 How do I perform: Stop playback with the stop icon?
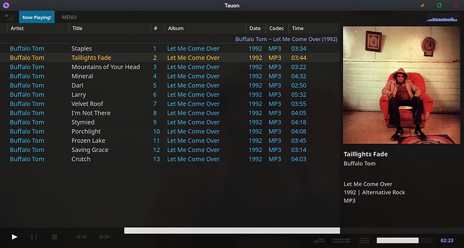pyautogui.click(x=54, y=237)
